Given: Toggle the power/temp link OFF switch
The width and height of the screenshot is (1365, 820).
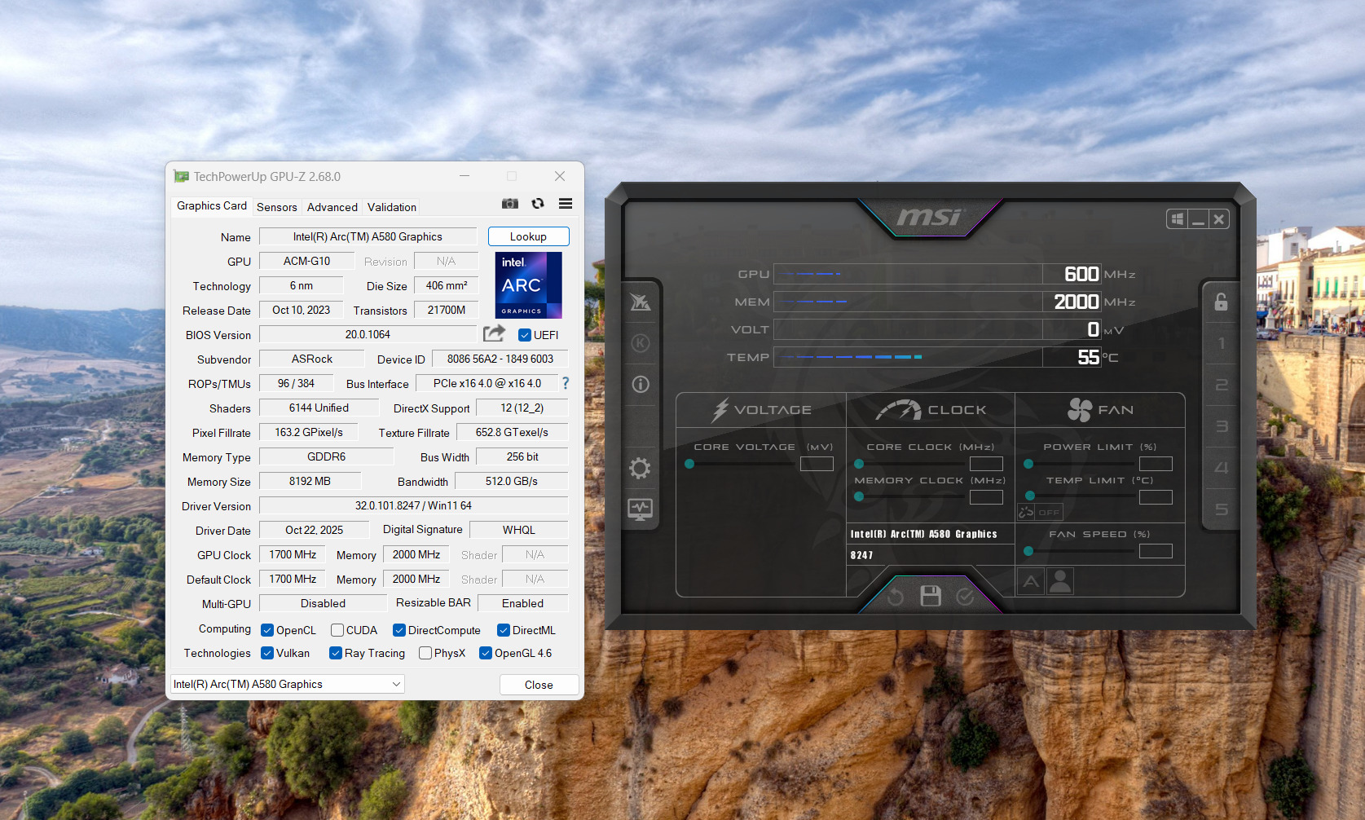Looking at the screenshot, I should coord(1040,512).
